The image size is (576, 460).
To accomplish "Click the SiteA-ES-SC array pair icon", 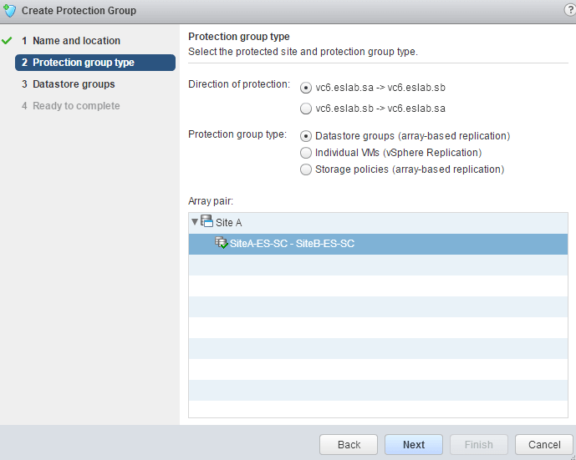I will 222,243.
